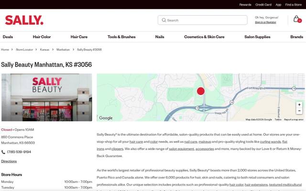Click the phone icon next to the store number
This screenshot has width=306, height=191.
pyautogui.click(x=3, y=152)
